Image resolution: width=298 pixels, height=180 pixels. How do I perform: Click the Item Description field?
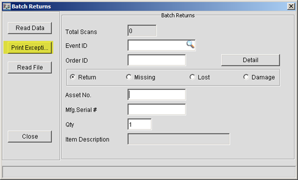179,139
